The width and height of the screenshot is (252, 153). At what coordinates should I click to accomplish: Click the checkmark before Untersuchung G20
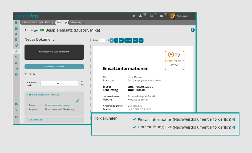[x=135, y=127]
